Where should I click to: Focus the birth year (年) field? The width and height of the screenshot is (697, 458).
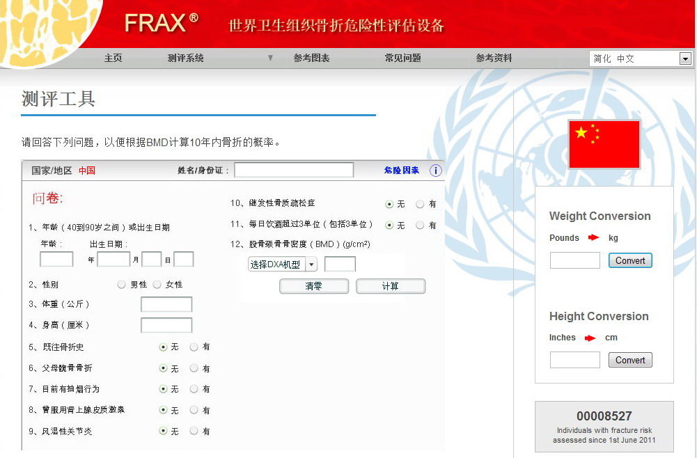click(x=113, y=259)
